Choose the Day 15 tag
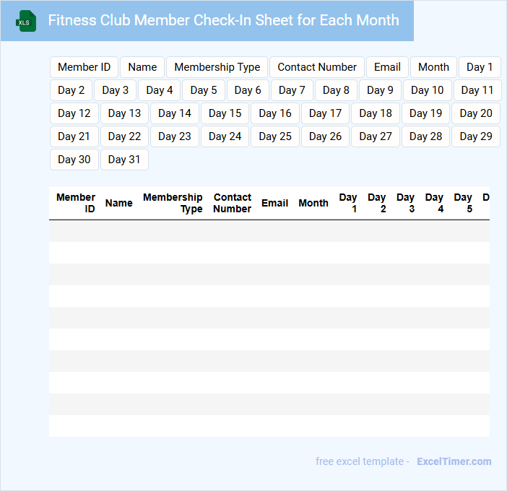 click(x=225, y=113)
